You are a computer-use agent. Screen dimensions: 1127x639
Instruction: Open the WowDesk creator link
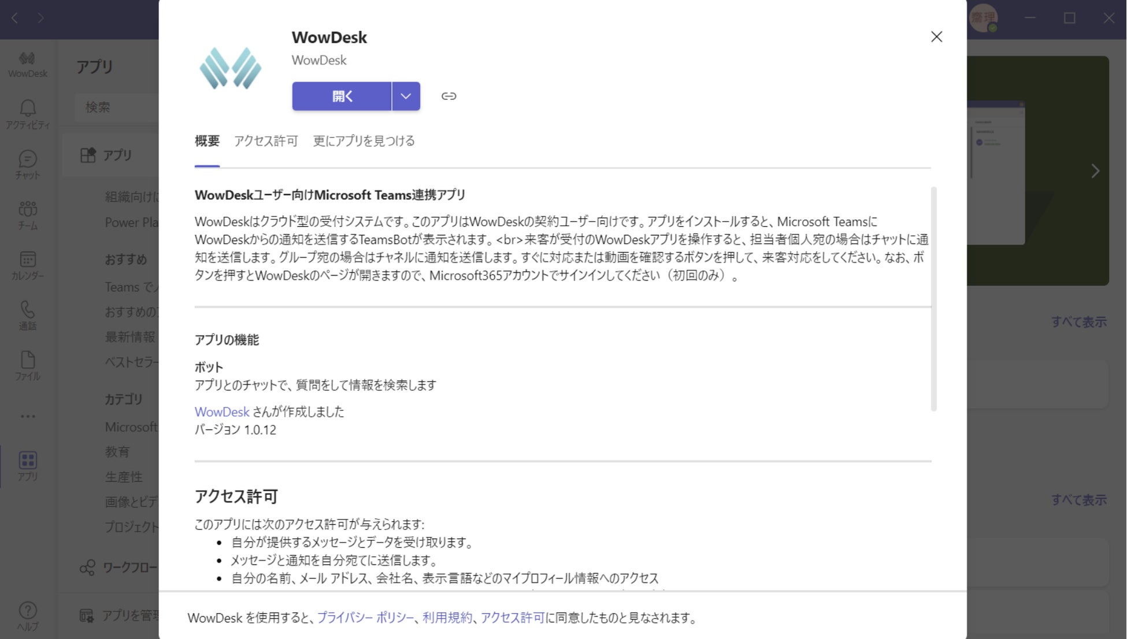click(222, 412)
